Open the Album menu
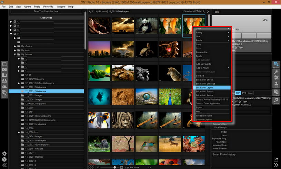The height and width of the screenshot is (169, 281). point(28,7)
